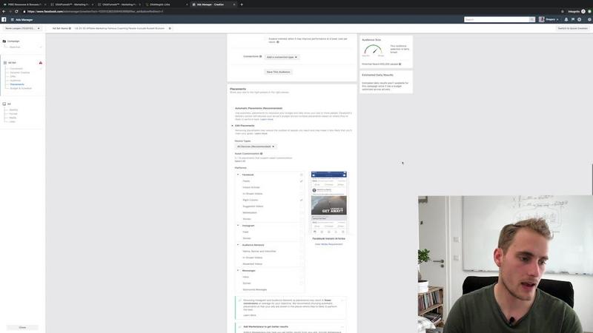Open the Add a connection type dropdown
Screen dimensions: 593x333
point(282,57)
